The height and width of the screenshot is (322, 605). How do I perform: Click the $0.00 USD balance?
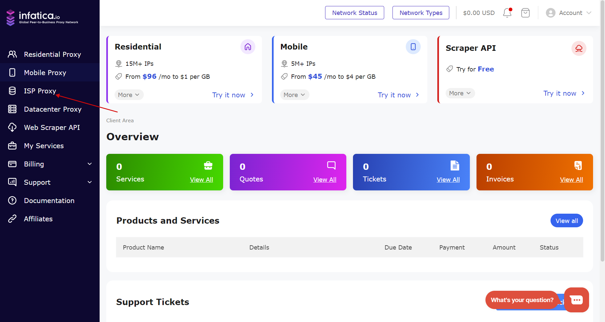pyautogui.click(x=479, y=13)
